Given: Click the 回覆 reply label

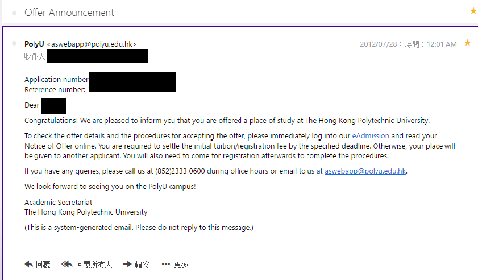Looking at the screenshot, I should (x=43, y=265).
